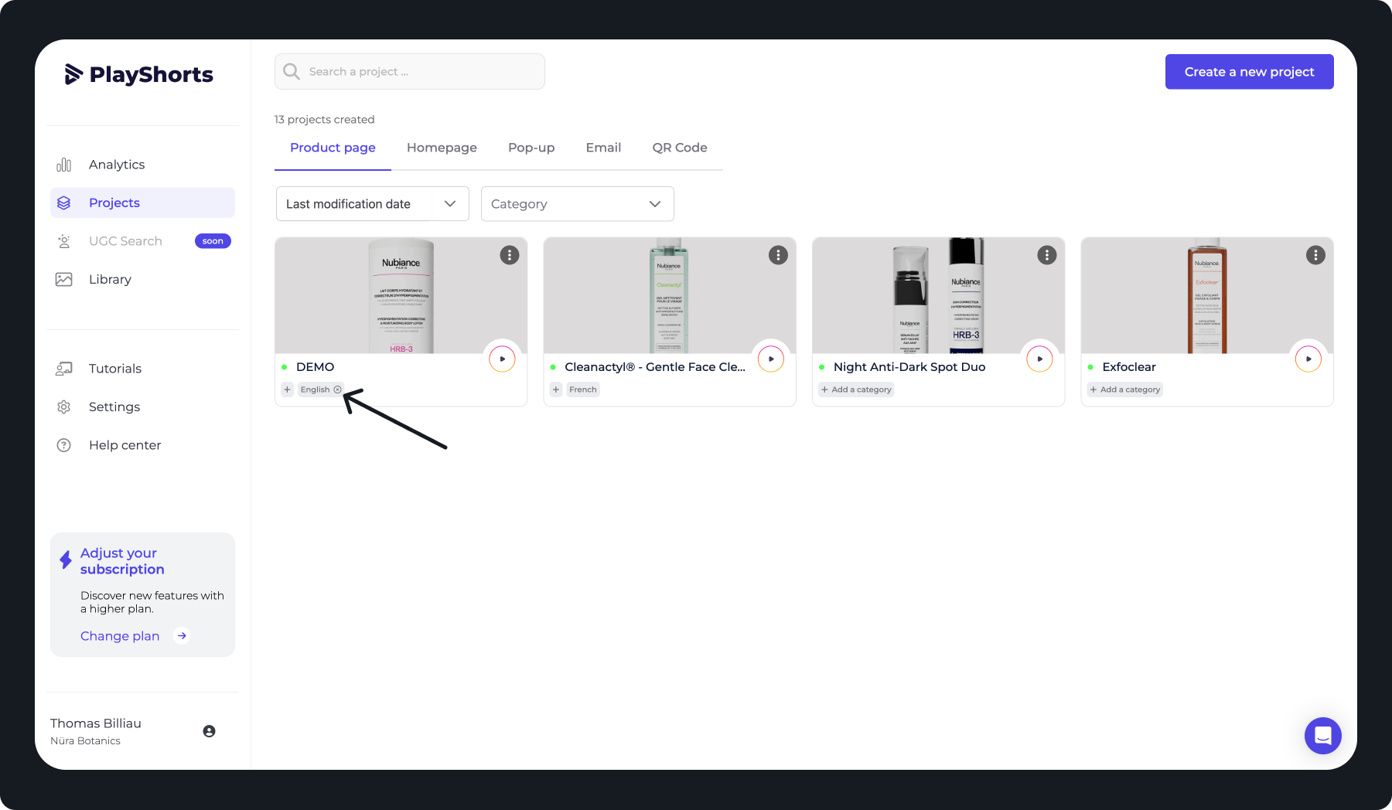Click the Night Anti-Dark Spot Duo title
The image size is (1392, 810).
click(909, 367)
